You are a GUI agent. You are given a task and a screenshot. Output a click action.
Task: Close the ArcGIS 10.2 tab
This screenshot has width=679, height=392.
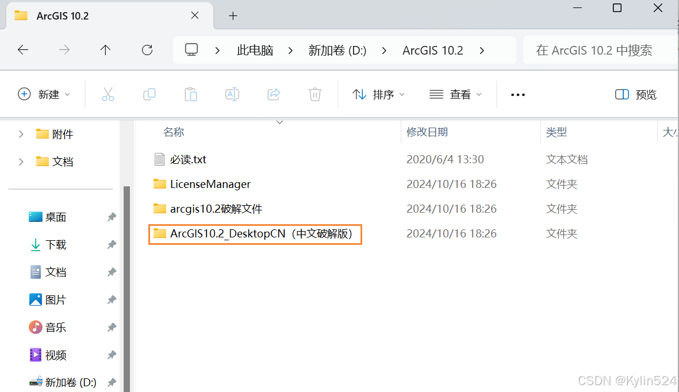195,16
